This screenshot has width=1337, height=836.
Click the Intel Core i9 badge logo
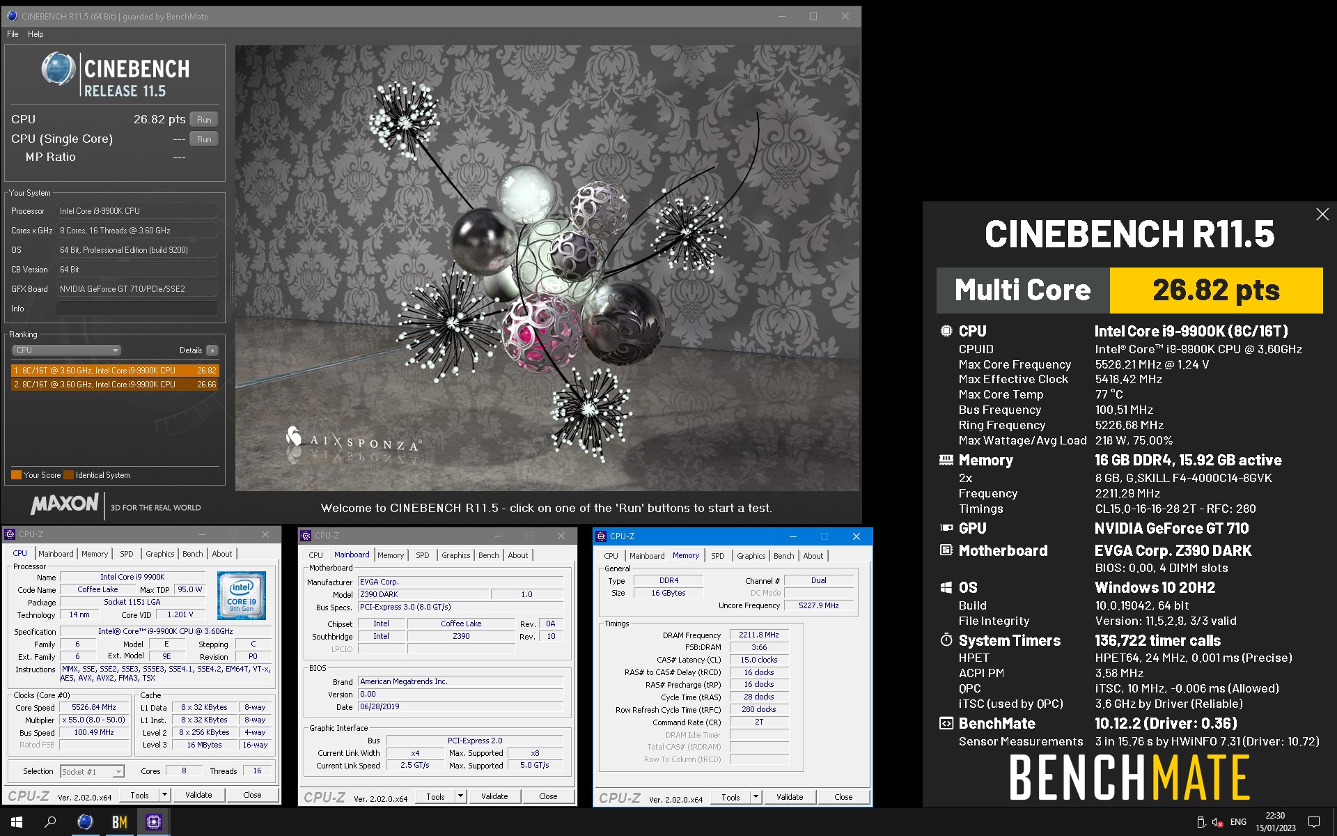click(x=242, y=596)
